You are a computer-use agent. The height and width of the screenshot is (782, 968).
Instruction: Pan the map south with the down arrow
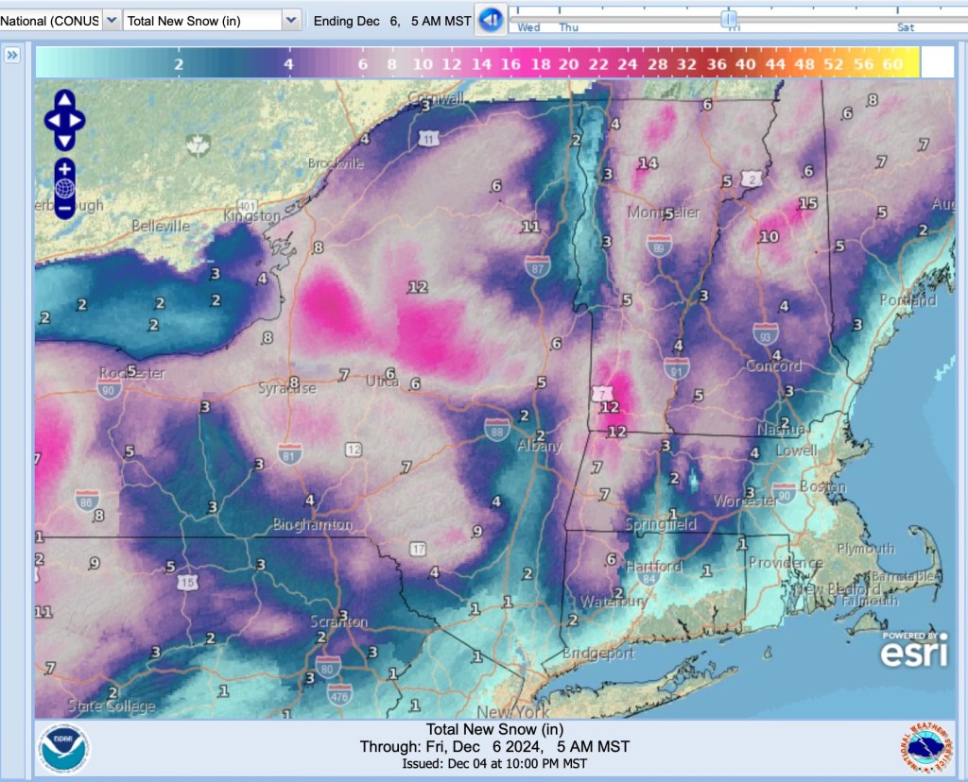[x=64, y=141]
